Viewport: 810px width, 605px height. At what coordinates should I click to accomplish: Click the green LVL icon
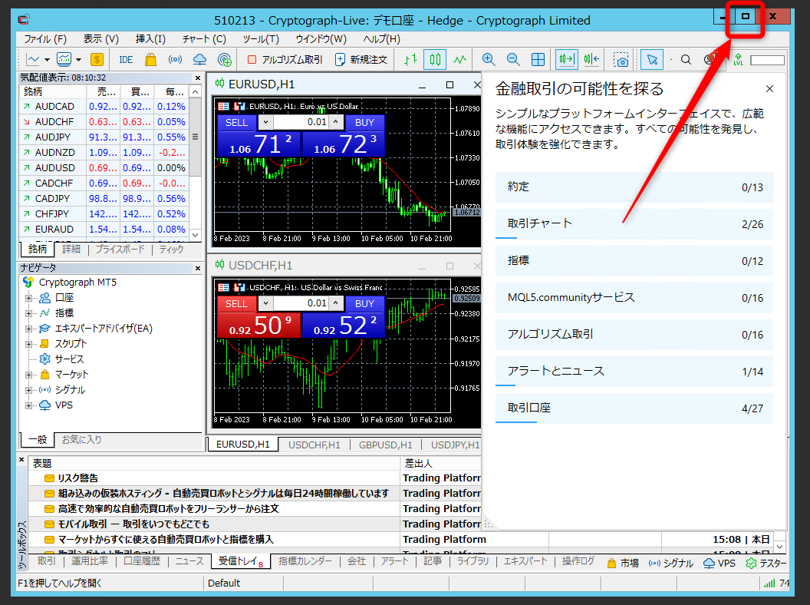(738, 59)
